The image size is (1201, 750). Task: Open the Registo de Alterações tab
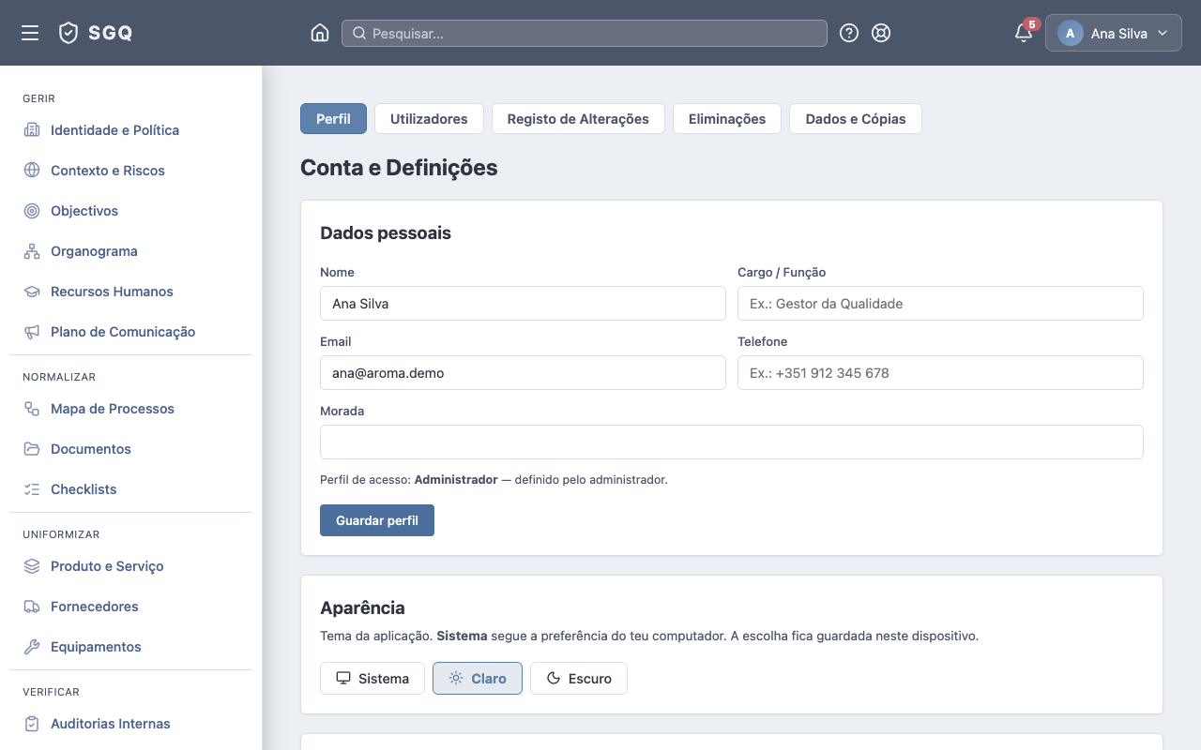point(578,119)
